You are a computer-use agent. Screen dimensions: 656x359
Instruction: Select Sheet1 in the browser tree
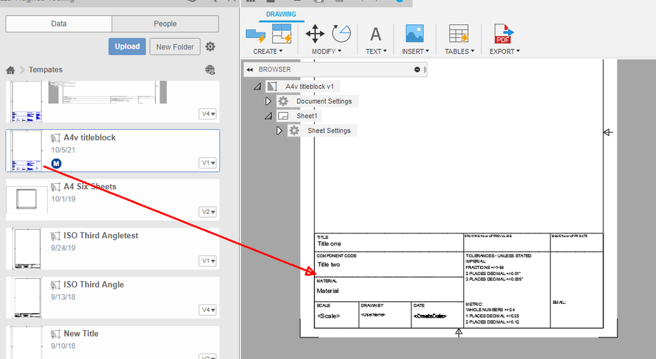(x=307, y=116)
